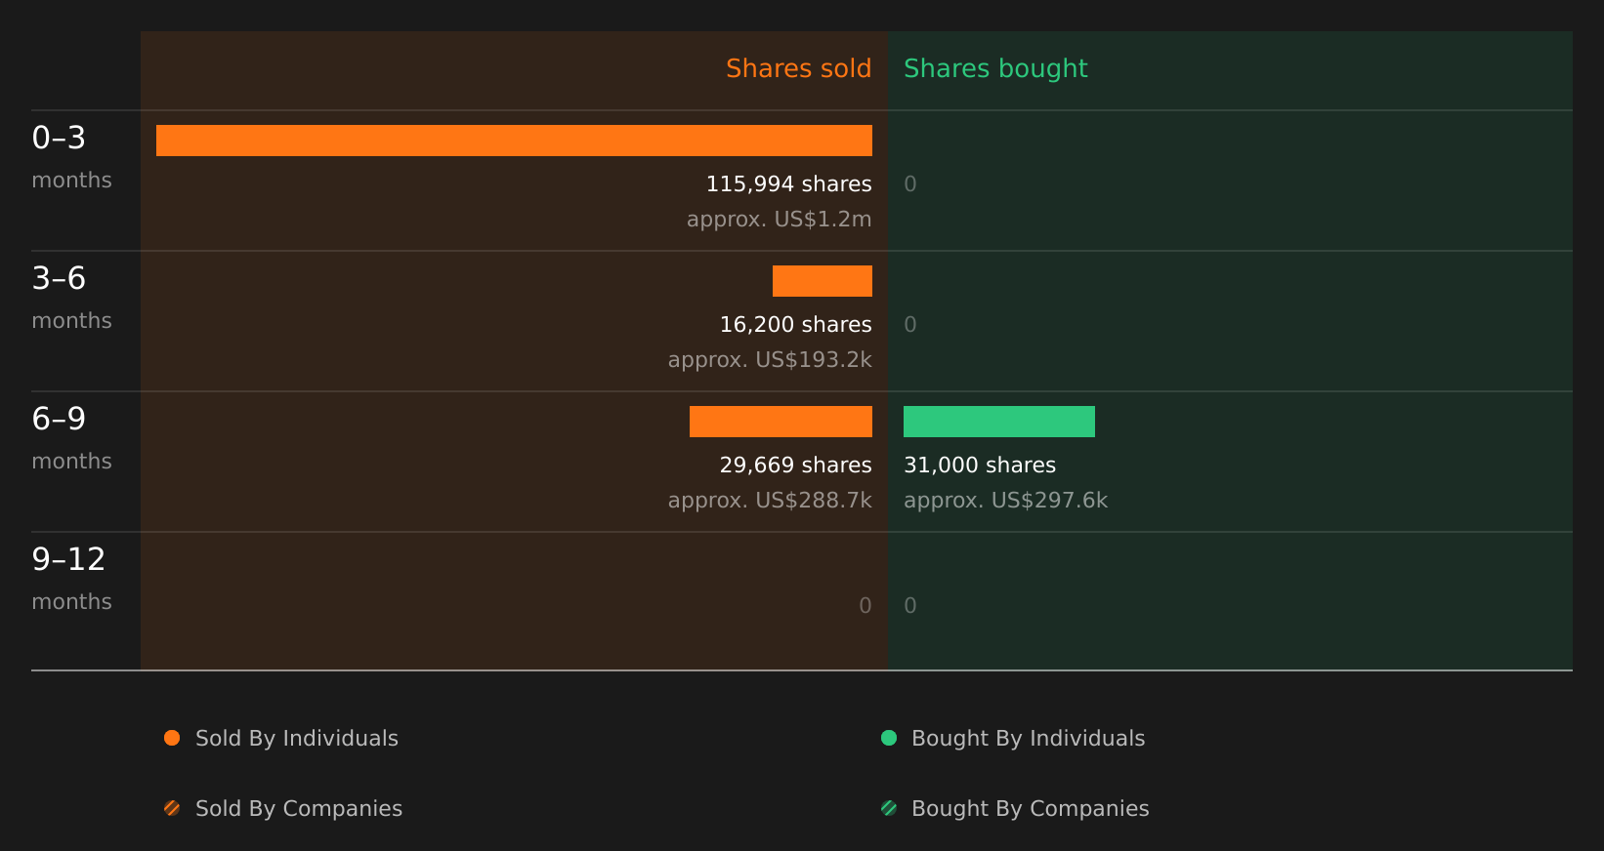Toggle the Sold By Companies legend label
The width and height of the screenshot is (1604, 851).
pyautogui.click(x=299, y=809)
